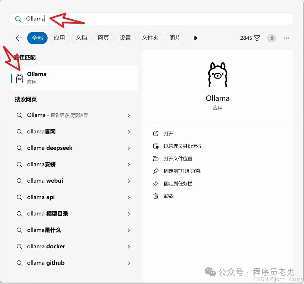Switch to the 设置 filter tab
304x284 pixels.
point(125,38)
